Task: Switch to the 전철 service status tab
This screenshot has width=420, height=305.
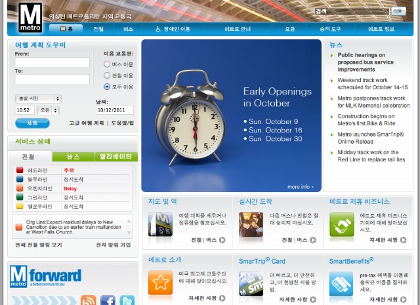Action: [x=30, y=157]
